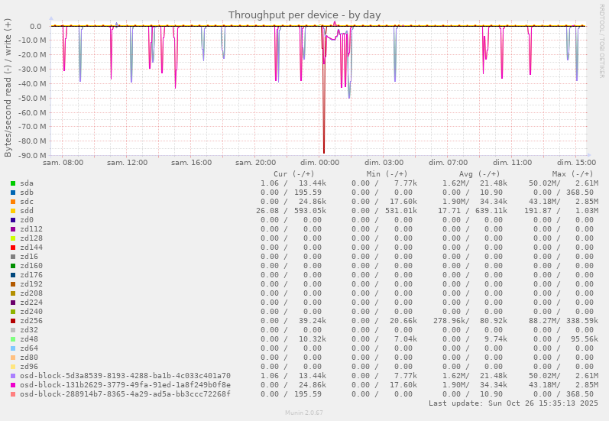Click the yellow sdd legend color square
This screenshot has height=421, width=609.
[13, 211]
